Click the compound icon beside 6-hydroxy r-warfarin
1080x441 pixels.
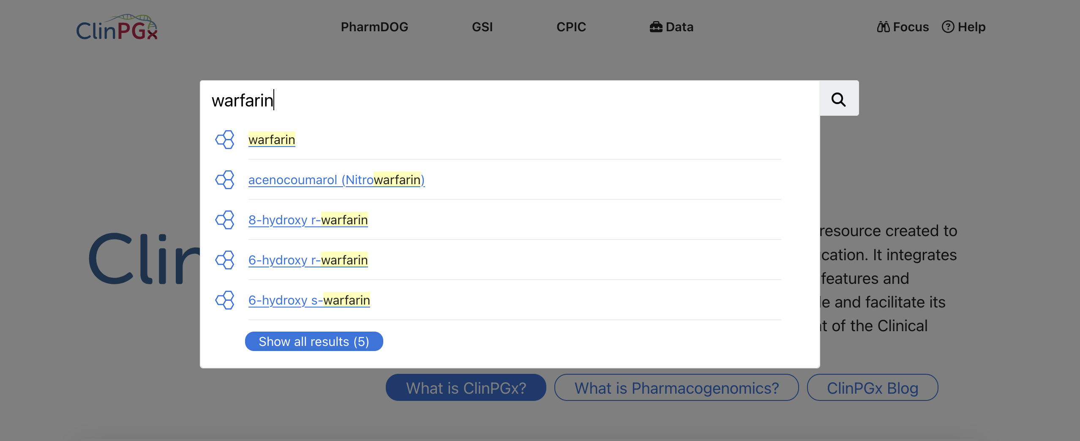[x=225, y=260]
